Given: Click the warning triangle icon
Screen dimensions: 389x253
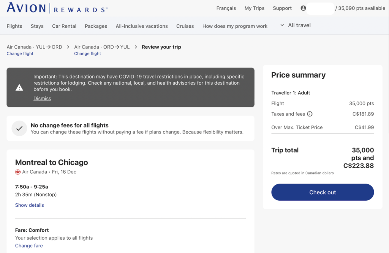Looking at the screenshot, I should tap(19, 88).
